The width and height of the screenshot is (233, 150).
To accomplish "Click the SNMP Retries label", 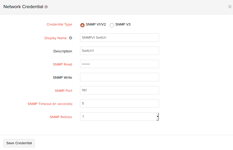I will tap(61, 117).
